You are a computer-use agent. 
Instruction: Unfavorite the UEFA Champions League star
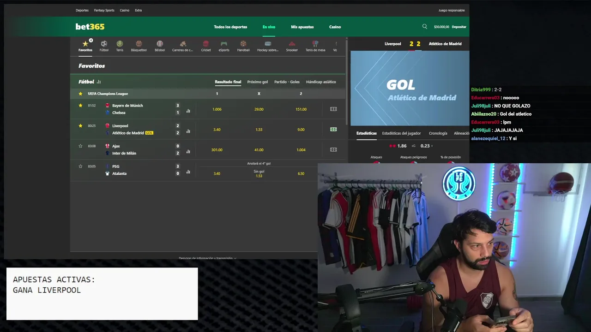80,94
